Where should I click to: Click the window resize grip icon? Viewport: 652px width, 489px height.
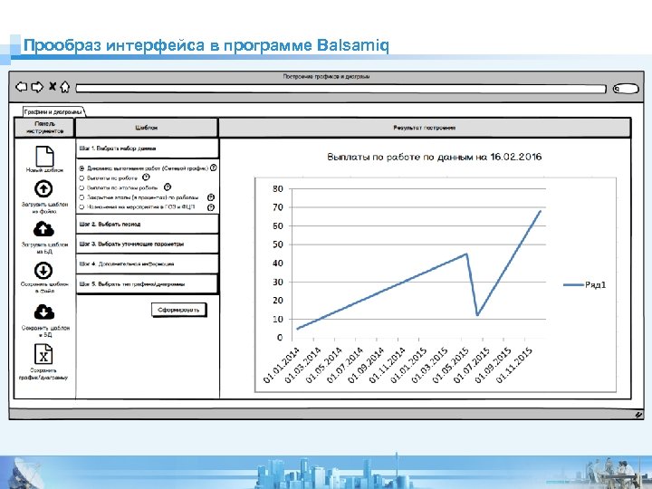coord(638,415)
